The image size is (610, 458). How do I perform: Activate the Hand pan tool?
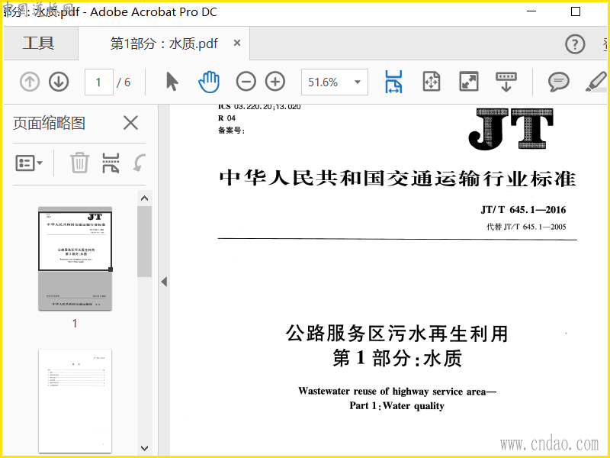point(209,82)
